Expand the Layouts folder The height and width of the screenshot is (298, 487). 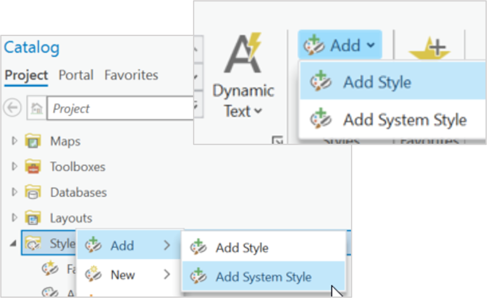click(x=15, y=218)
